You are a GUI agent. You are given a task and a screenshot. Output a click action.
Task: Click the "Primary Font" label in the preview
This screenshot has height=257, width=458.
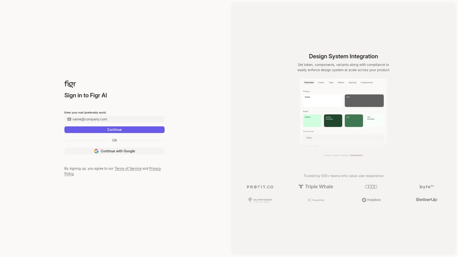click(308, 131)
